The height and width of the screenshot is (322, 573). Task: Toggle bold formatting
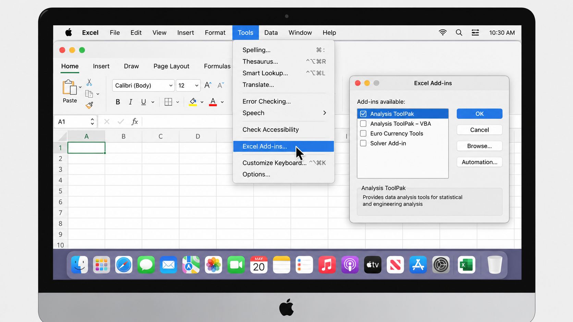coord(118,102)
